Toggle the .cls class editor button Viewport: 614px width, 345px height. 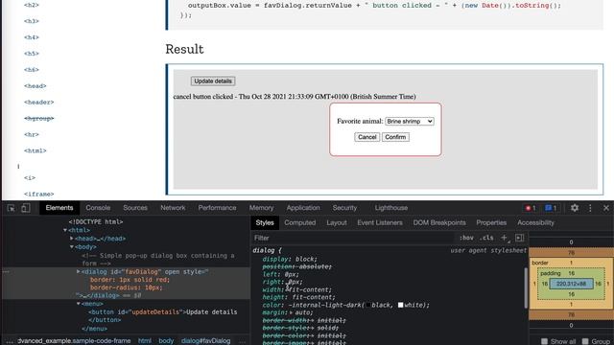[x=486, y=238]
